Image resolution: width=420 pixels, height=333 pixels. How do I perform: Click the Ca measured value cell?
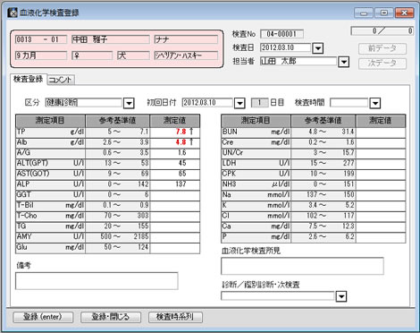point(381,226)
